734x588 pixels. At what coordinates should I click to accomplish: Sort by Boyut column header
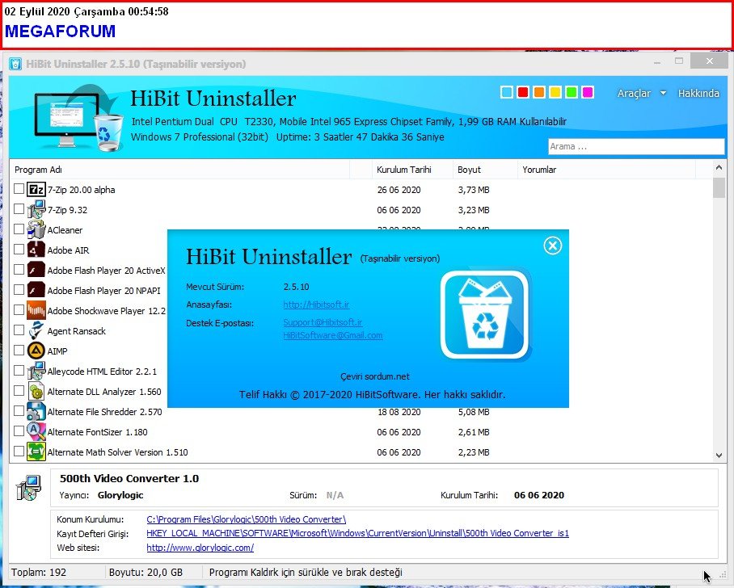[484, 170]
